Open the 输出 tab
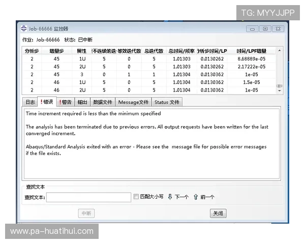 coord(82,102)
